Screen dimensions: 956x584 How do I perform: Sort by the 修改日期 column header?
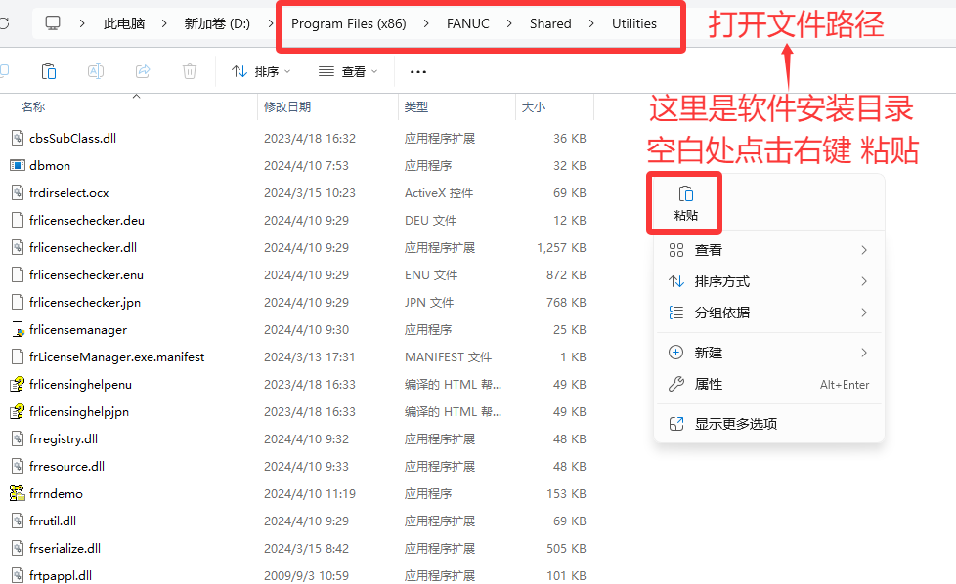(287, 106)
